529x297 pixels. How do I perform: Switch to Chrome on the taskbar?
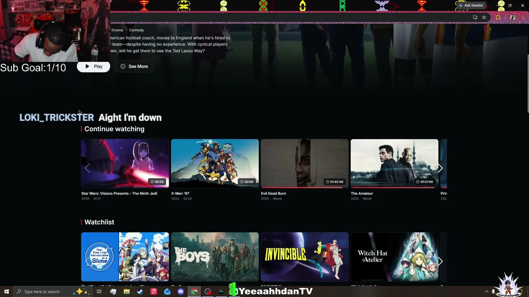(x=194, y=292)
